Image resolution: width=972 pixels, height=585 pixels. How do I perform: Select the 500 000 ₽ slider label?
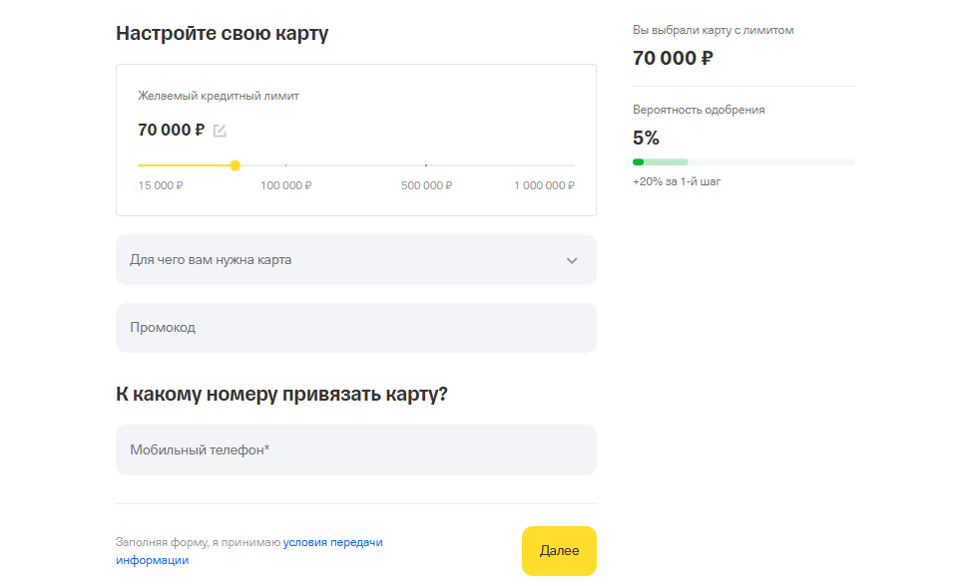426,185
